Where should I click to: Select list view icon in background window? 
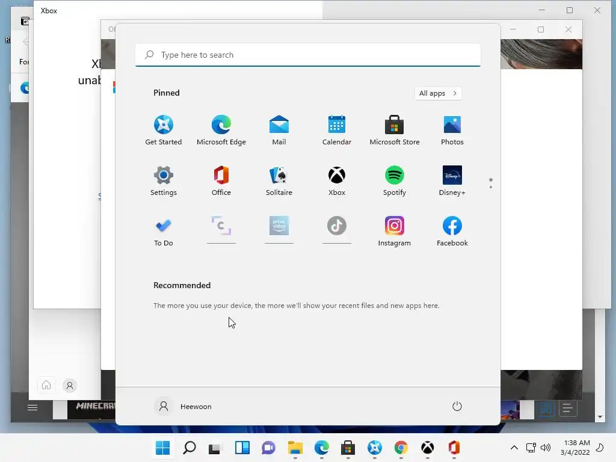(568, 408)
